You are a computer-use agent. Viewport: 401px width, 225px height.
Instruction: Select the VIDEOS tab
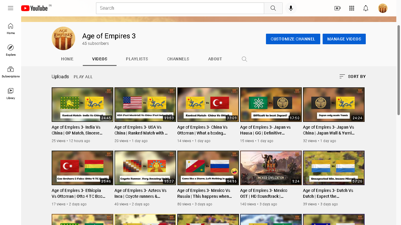(100, 59)
